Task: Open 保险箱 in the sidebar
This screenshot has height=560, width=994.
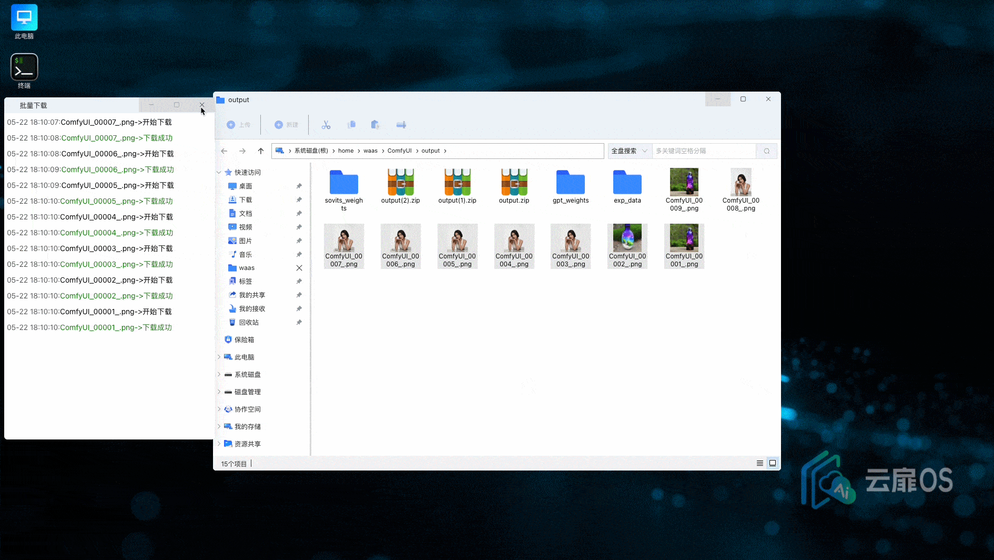Action: click(x=244, y=340)
